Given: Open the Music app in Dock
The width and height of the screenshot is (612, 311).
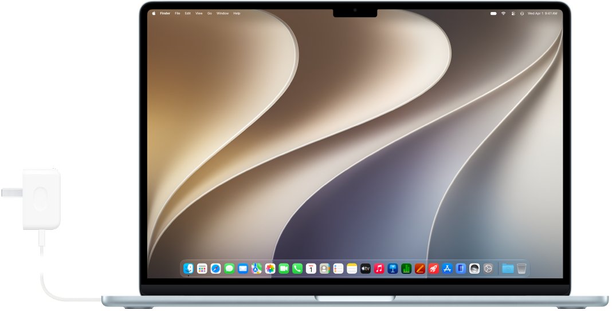Looking at the screenshot, I should pos(379,269).
